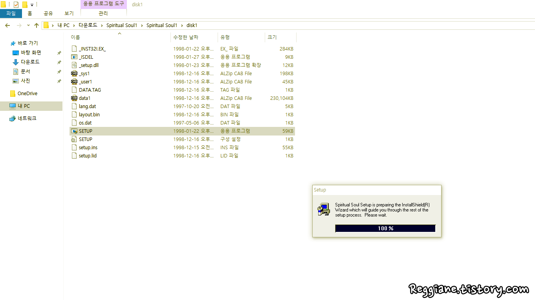Click 내 PC in the address path
This screenshot has width=535, height=300.
[63, 25]
